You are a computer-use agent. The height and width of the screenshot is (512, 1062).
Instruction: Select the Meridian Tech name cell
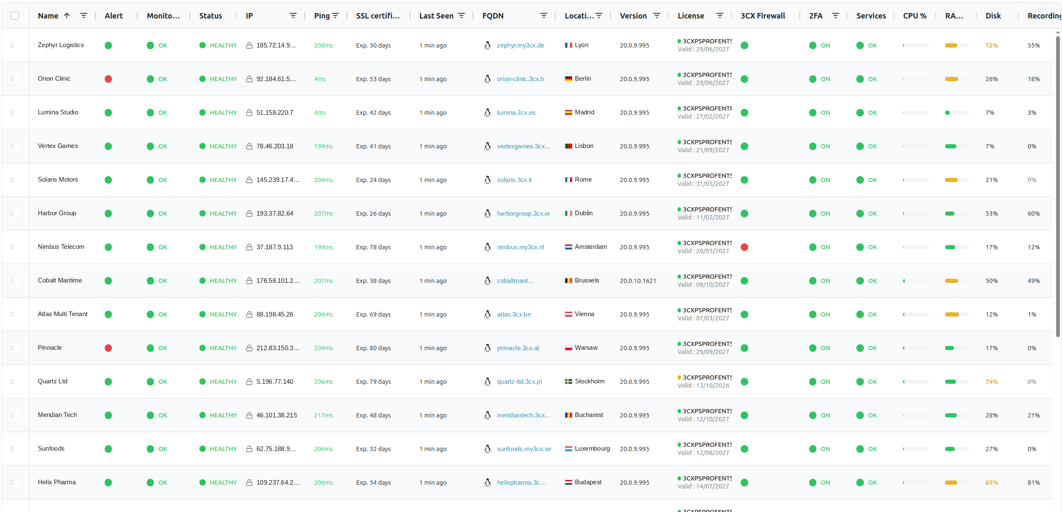57,415
